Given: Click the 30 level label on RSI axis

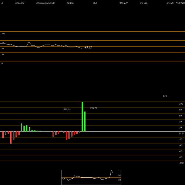Looking at the screenshot, I should (x=3, y=54).
